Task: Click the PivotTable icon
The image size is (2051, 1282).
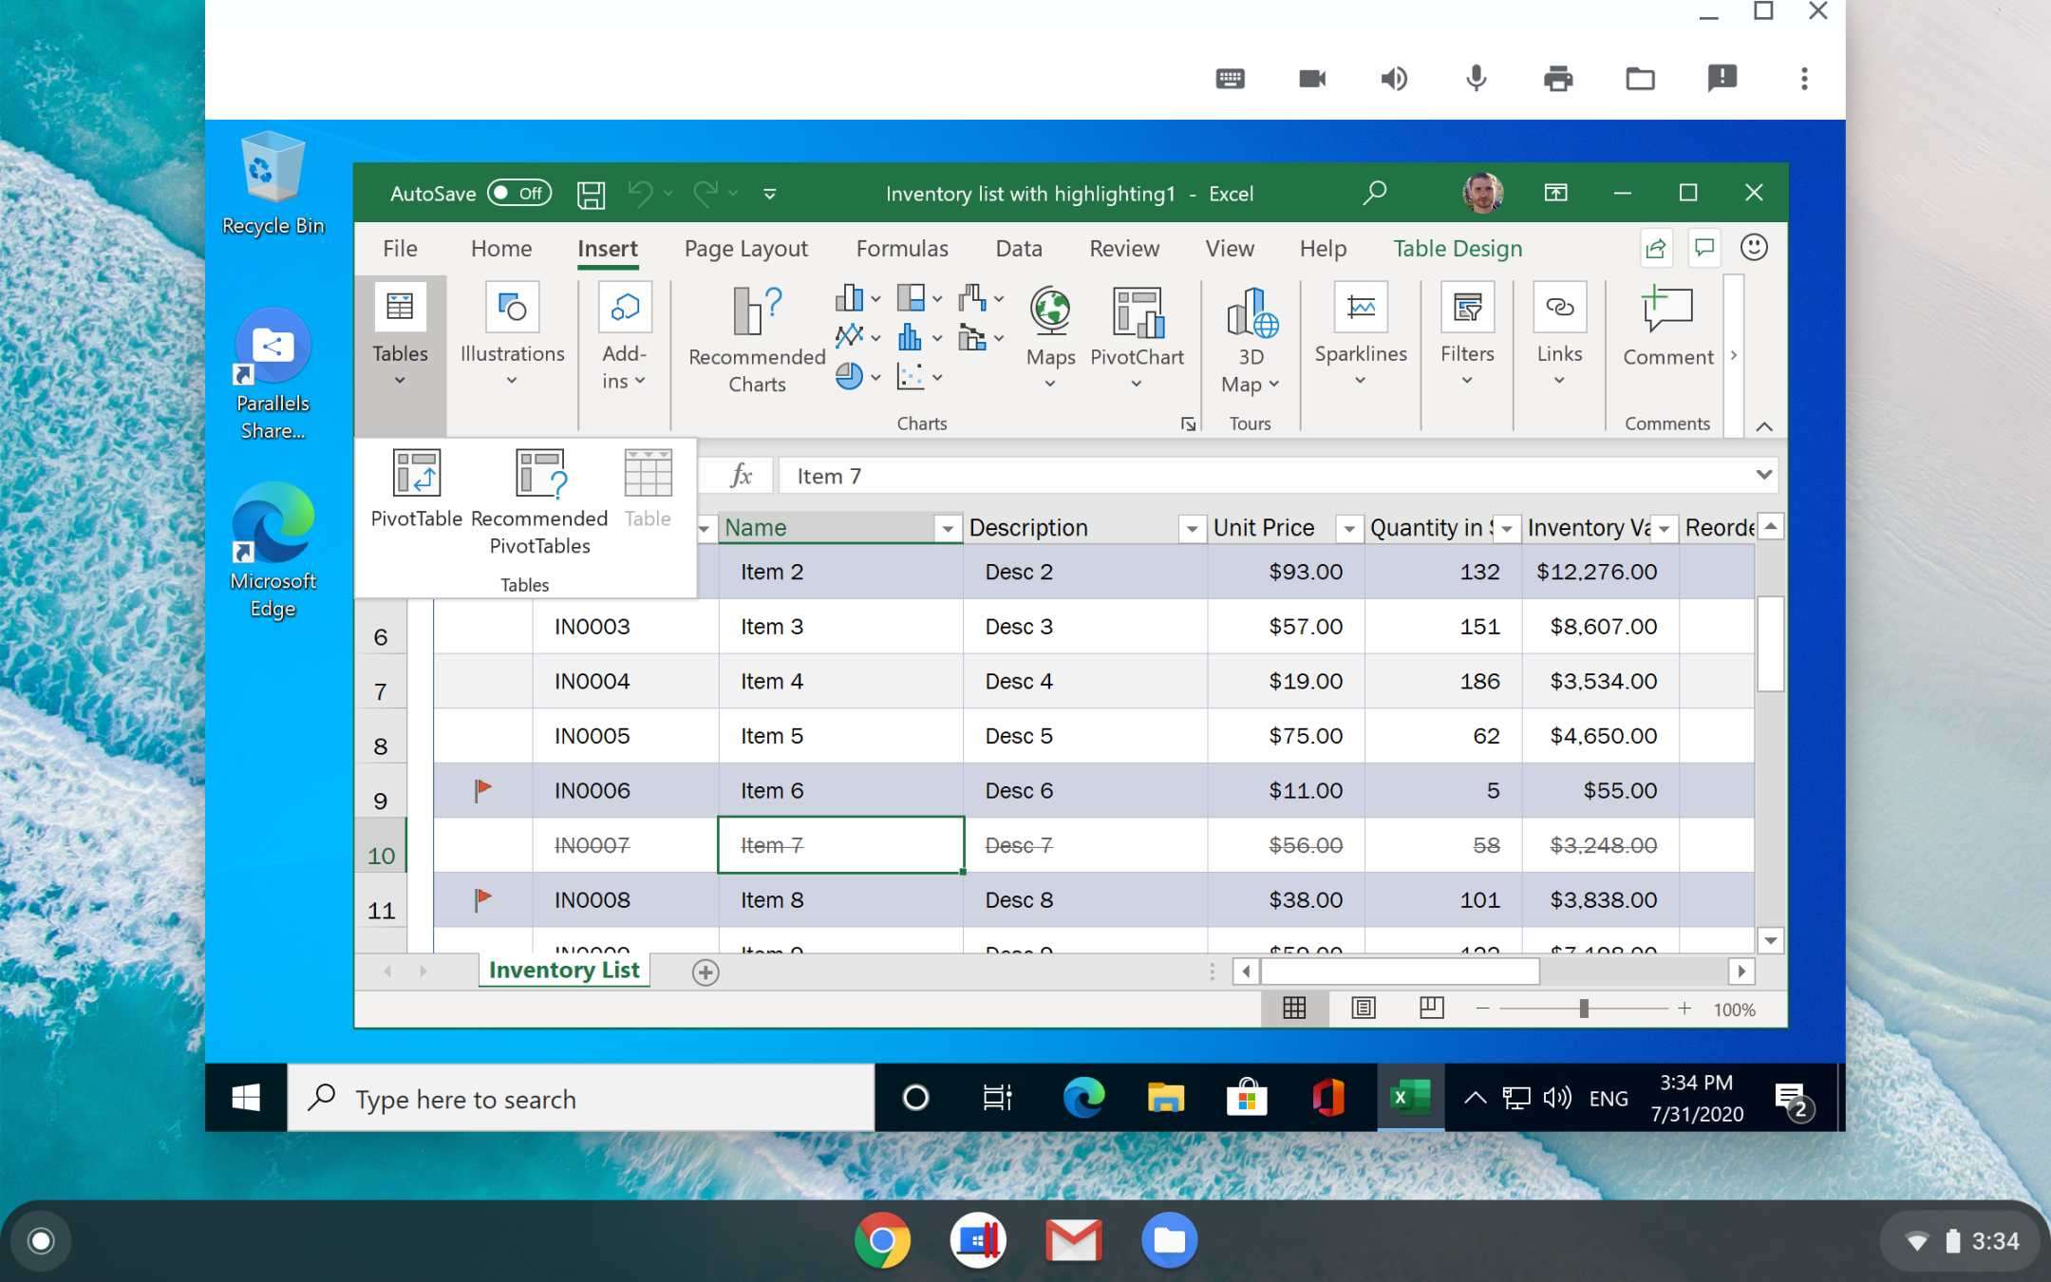Action: pyautogui.click(x=416, y=473)
